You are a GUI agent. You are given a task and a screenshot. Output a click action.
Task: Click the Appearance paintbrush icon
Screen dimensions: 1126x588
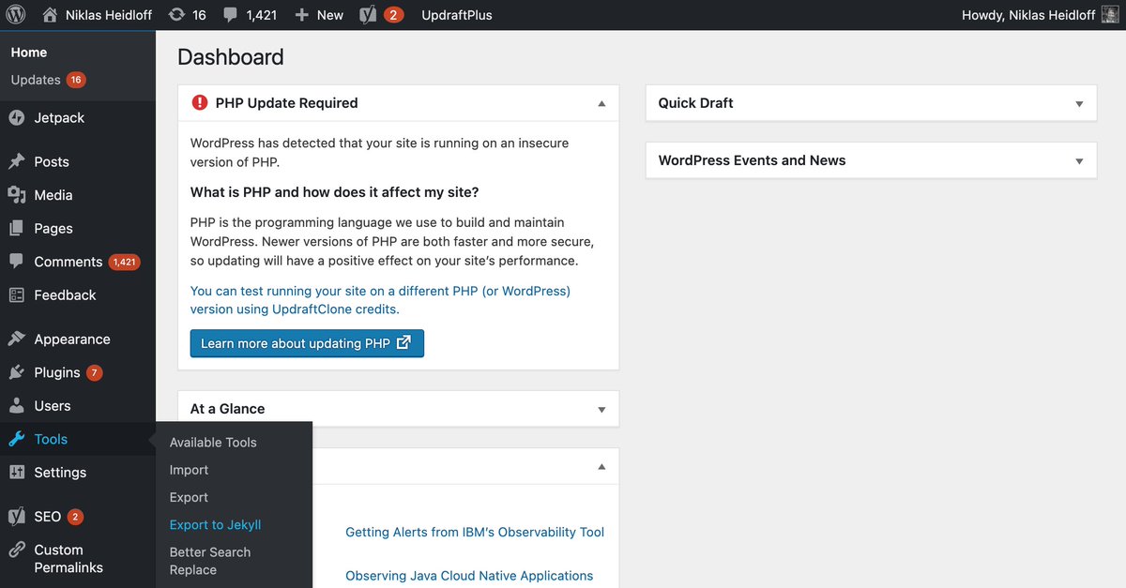point(17,339)
